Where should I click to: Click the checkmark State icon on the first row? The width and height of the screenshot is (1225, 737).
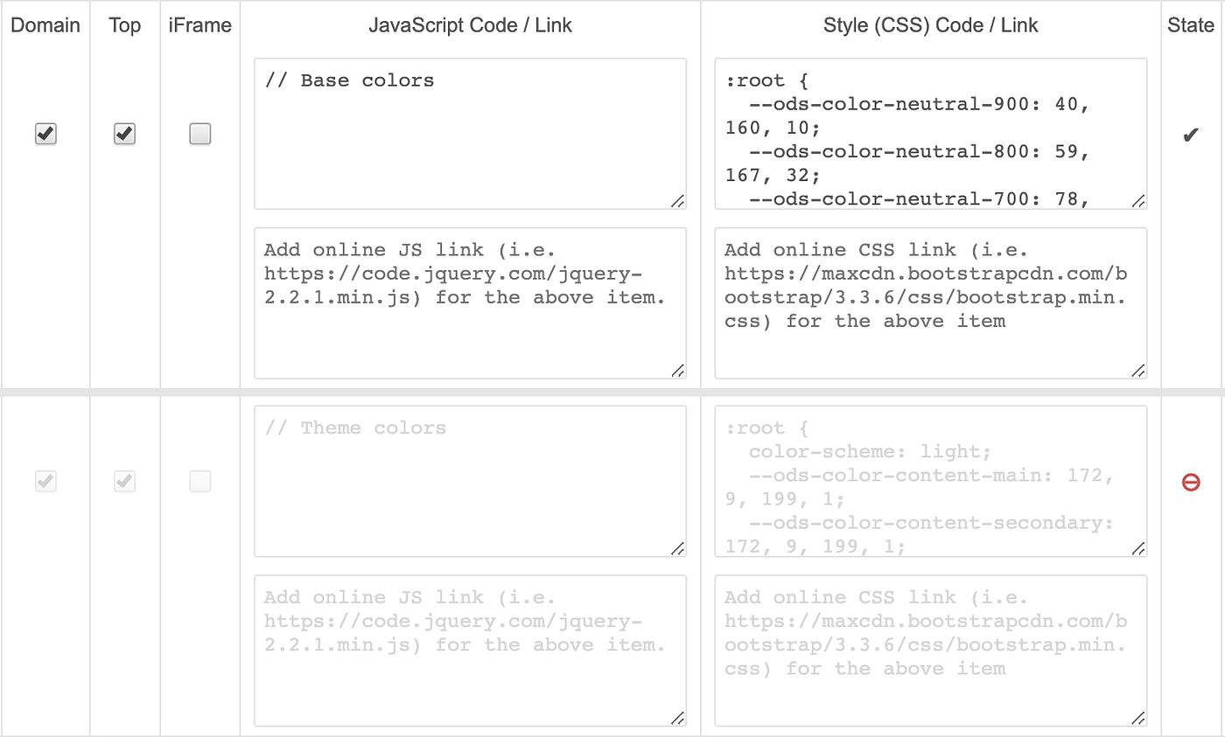1190,134
